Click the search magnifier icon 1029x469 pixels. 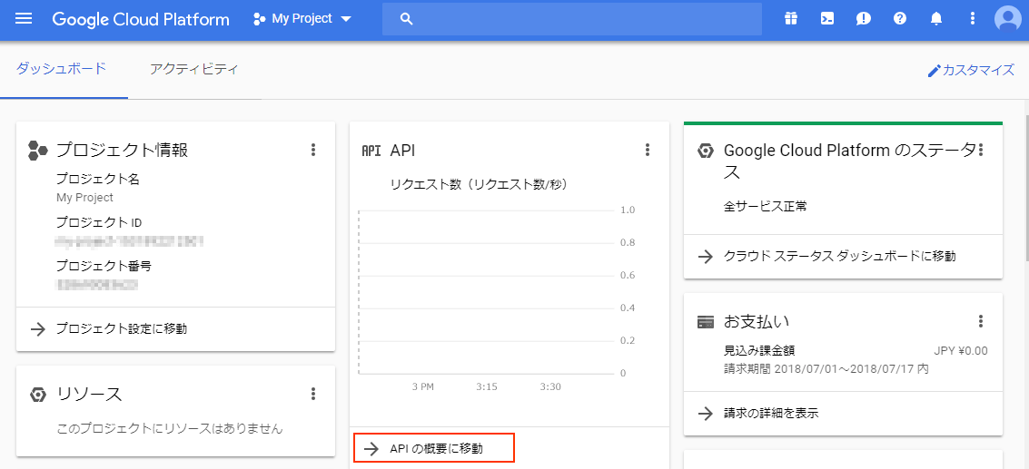[406, 19]
